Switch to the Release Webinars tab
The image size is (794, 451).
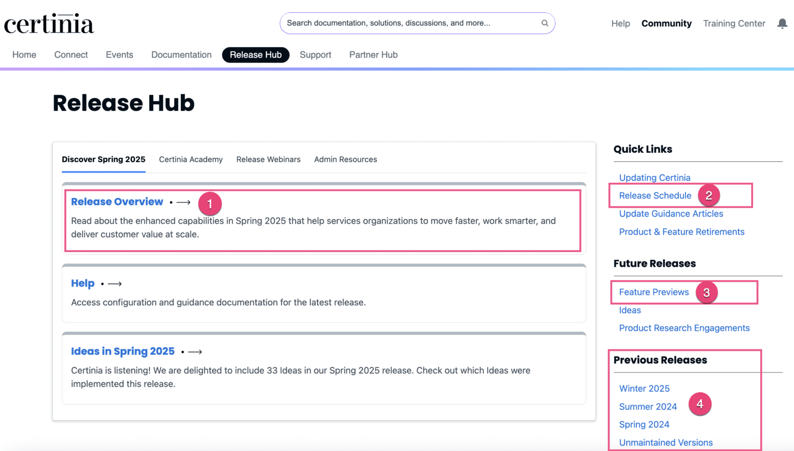pyautogui.click(x=268, y=160)
